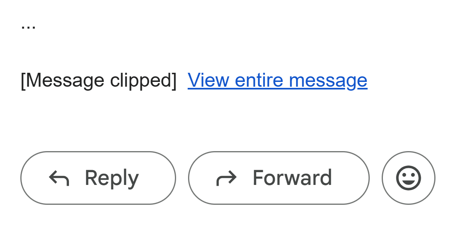Viewport: 455px width, 239px height.
Task: Start composing a reply from the Reply button
Action: coord(98,177)
